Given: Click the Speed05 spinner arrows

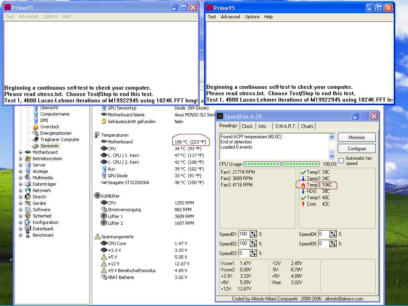Looking at the screenshot, I should (x=333, y=243).
